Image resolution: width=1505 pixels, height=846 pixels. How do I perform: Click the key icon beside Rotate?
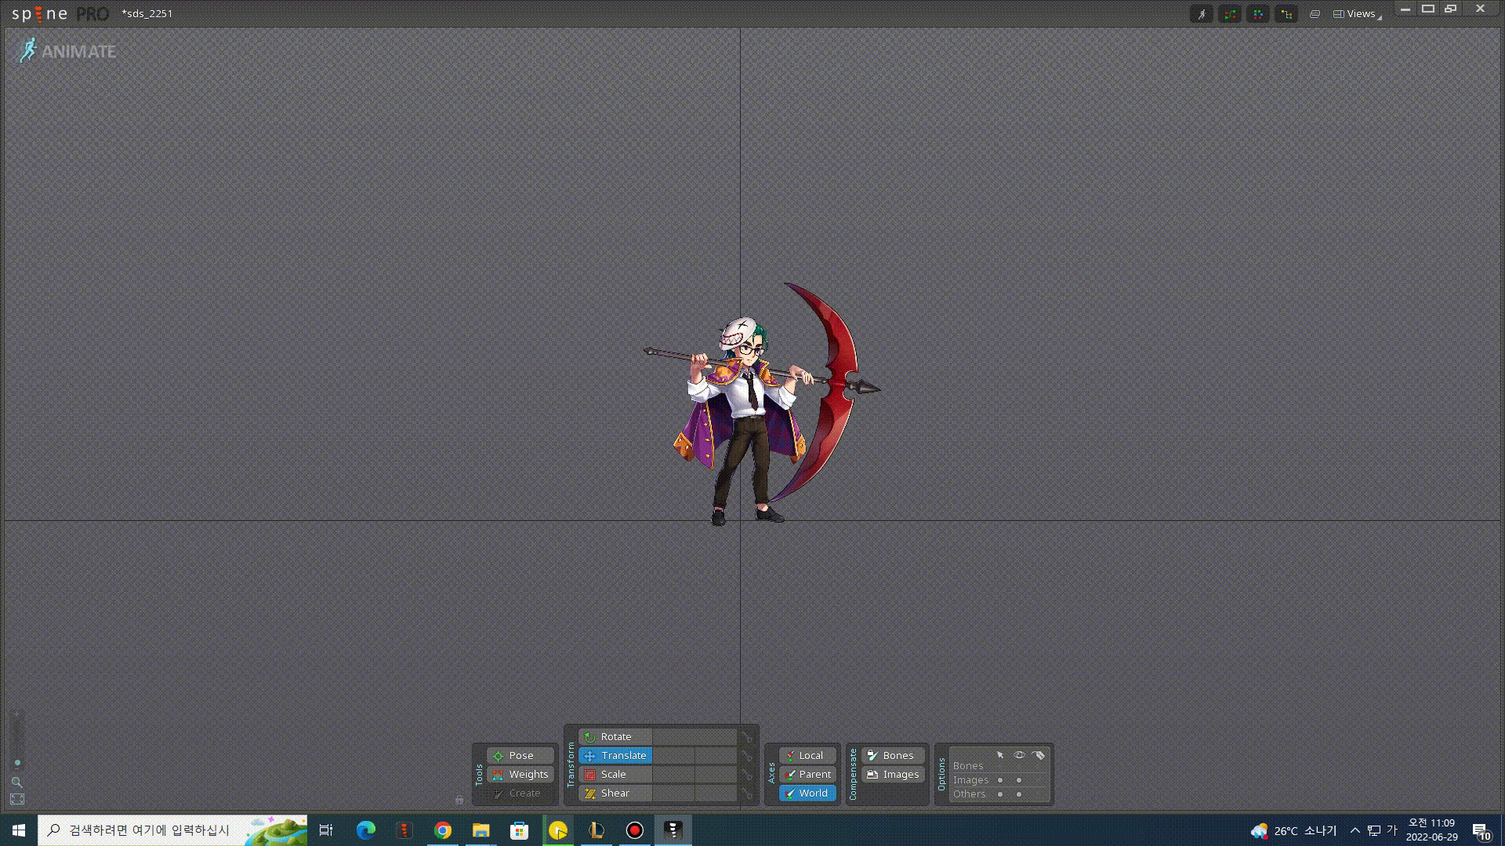(747, 737)
